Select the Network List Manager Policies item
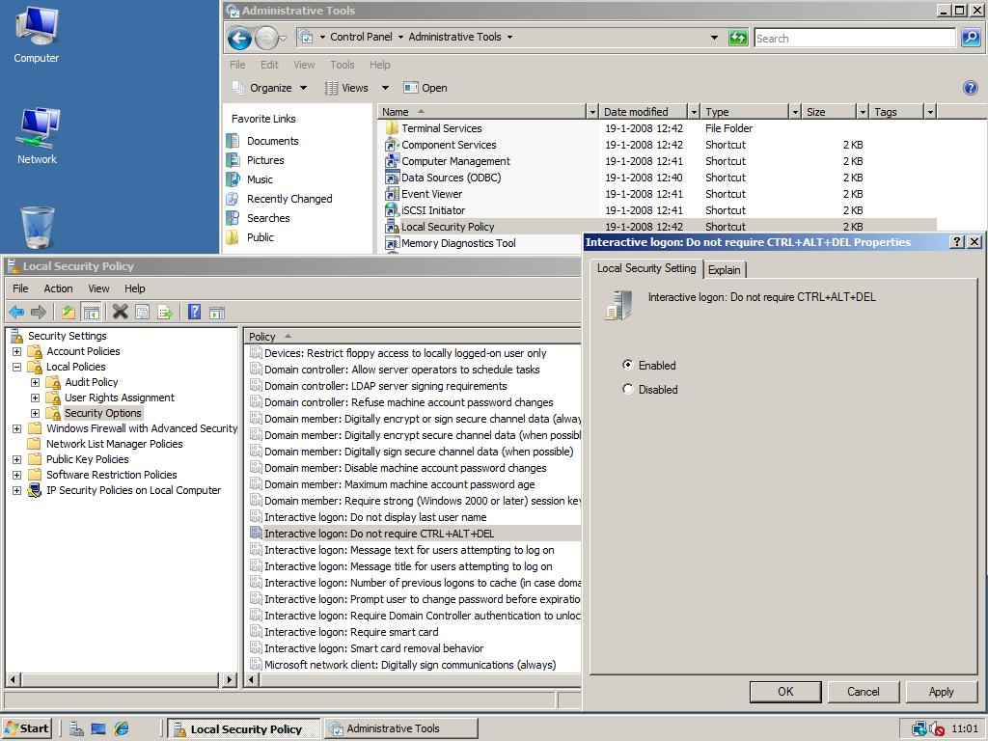The image size is (988, 741). (x=114, y=444)
